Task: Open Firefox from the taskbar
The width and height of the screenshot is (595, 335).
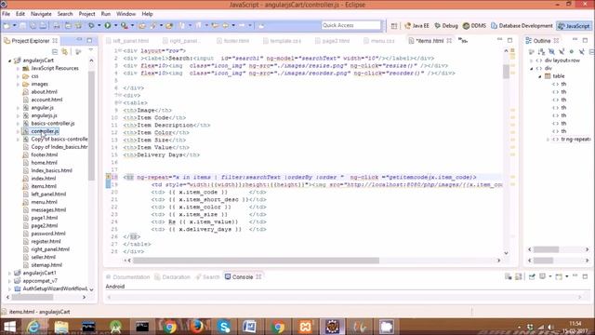Action: (197, 327)
